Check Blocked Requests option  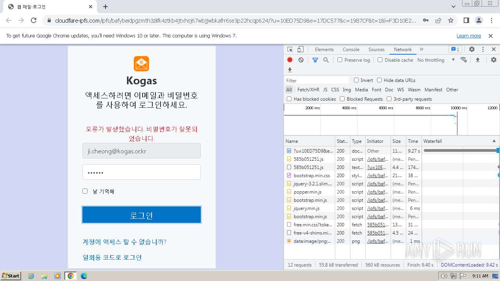tap(342, 99)
